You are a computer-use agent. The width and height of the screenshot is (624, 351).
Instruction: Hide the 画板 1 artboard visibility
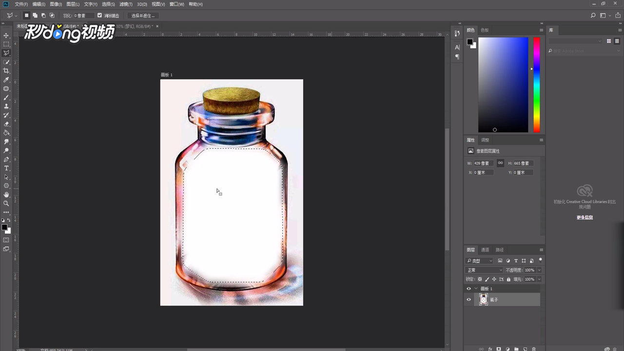click(469, 289)
